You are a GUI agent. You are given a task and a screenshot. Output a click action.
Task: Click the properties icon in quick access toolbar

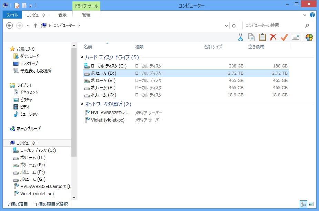[x=17, y=6]
